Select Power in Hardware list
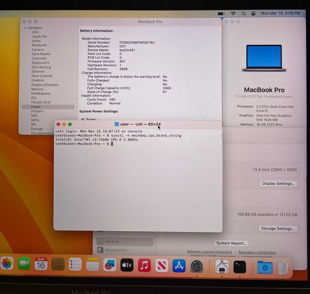 48,107
